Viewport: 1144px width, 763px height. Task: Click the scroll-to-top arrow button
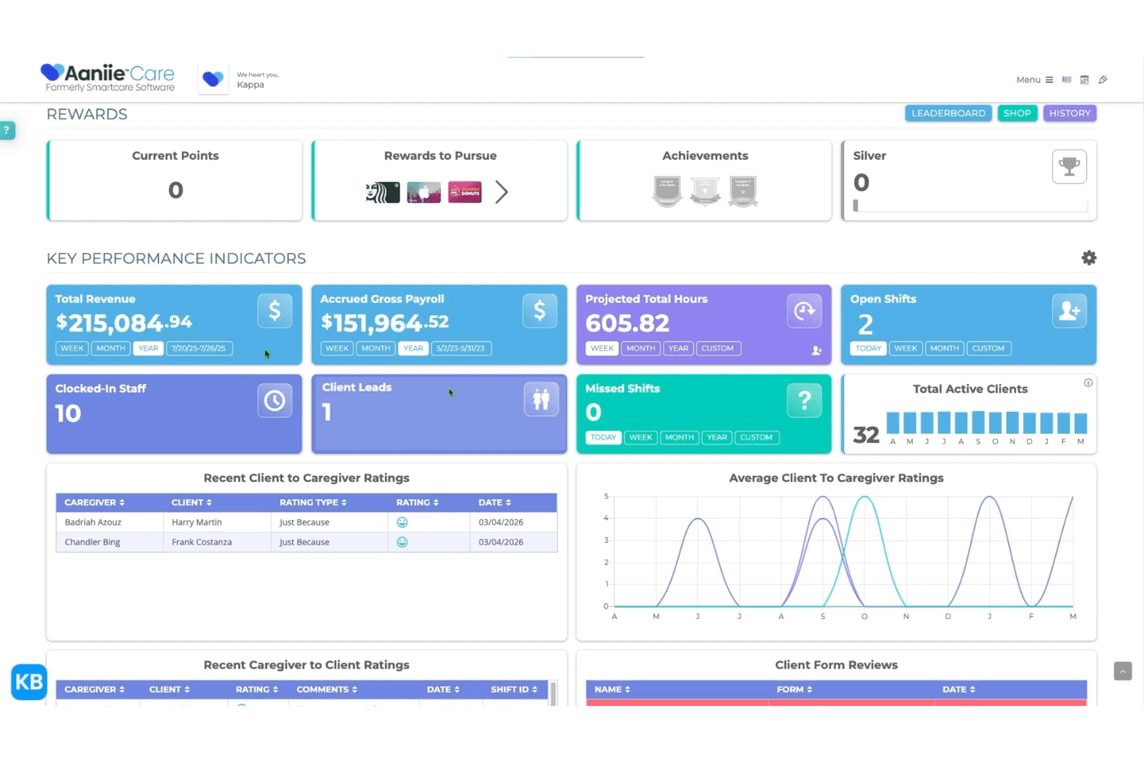click(x=1122, y=671)
